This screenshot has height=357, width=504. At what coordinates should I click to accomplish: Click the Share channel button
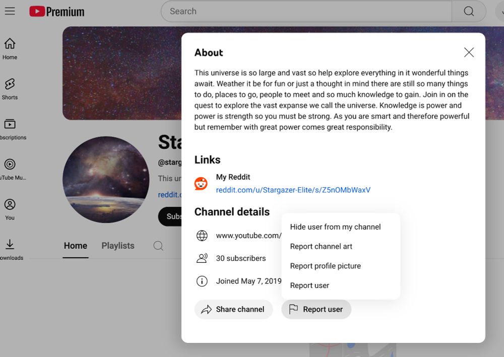(234, 310)
